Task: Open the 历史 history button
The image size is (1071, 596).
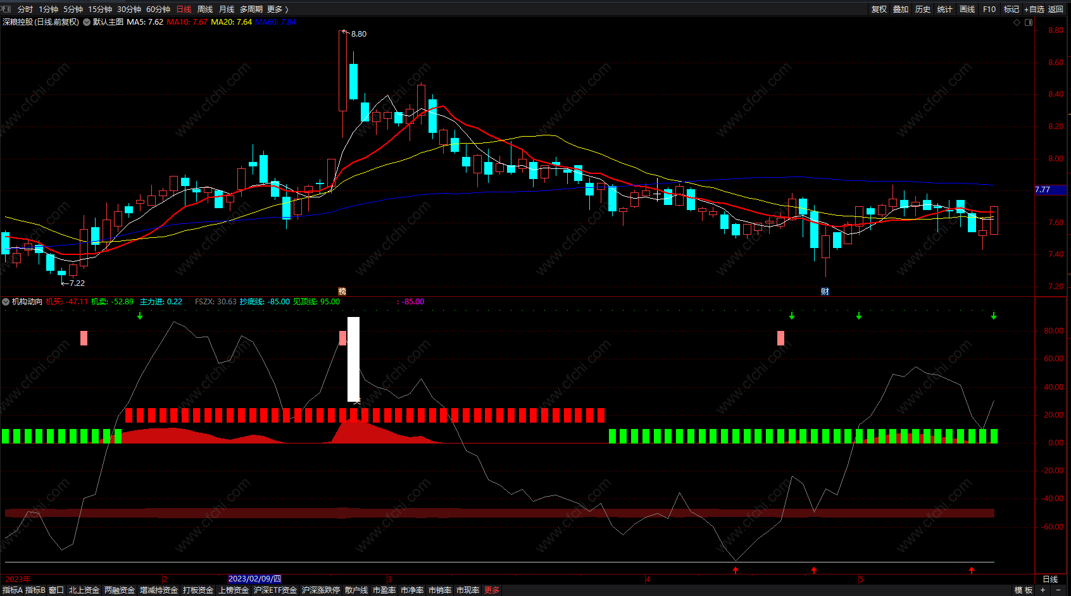Action: tap(923, 9)
